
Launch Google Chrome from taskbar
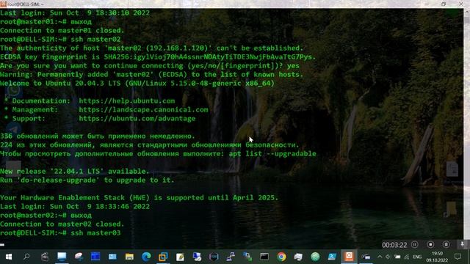[281, 257]
